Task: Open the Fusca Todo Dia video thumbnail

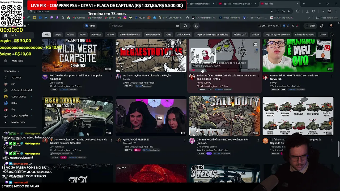Action: click(77, 116)
